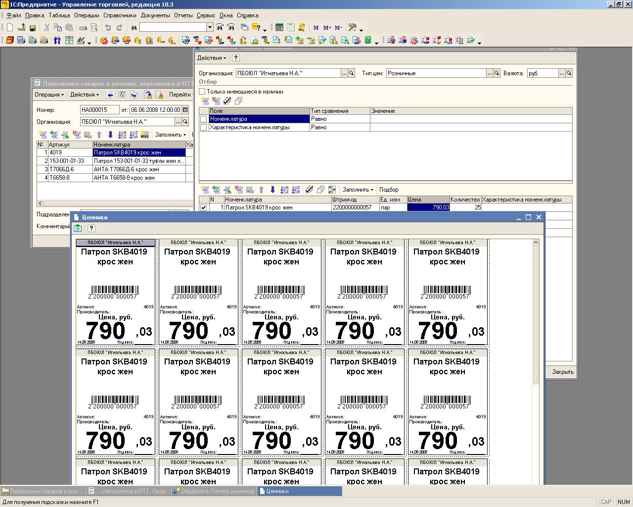Click the Print preview magnifier icon
633x507 pixels.
(94, 28)
